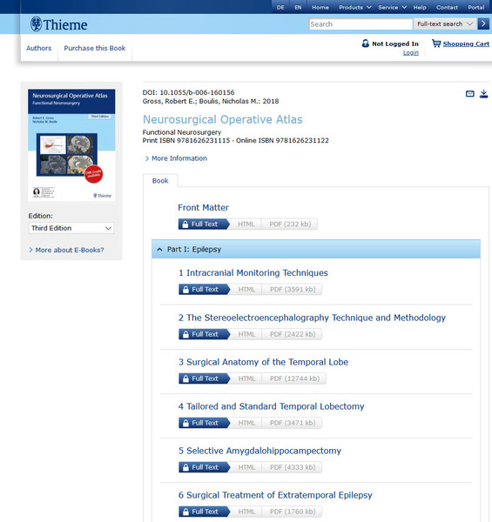Open chapter 1 Intracranial Monitoring Techniques title
Screen dimensions: 492x522
[x=253, y=272]
